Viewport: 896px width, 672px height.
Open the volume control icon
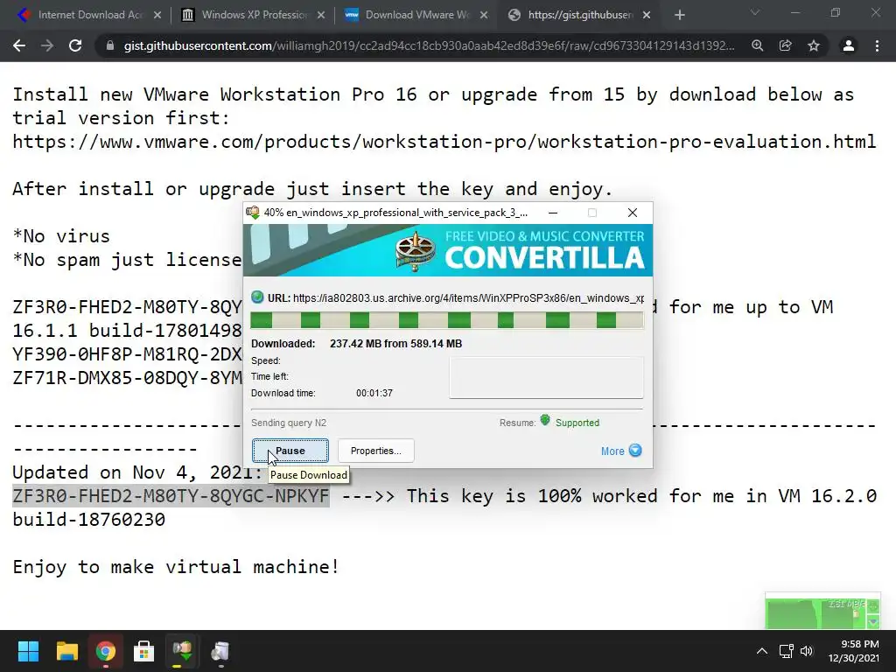(807, 651)
